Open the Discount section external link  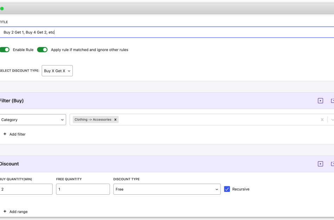(x=332, y=163)
